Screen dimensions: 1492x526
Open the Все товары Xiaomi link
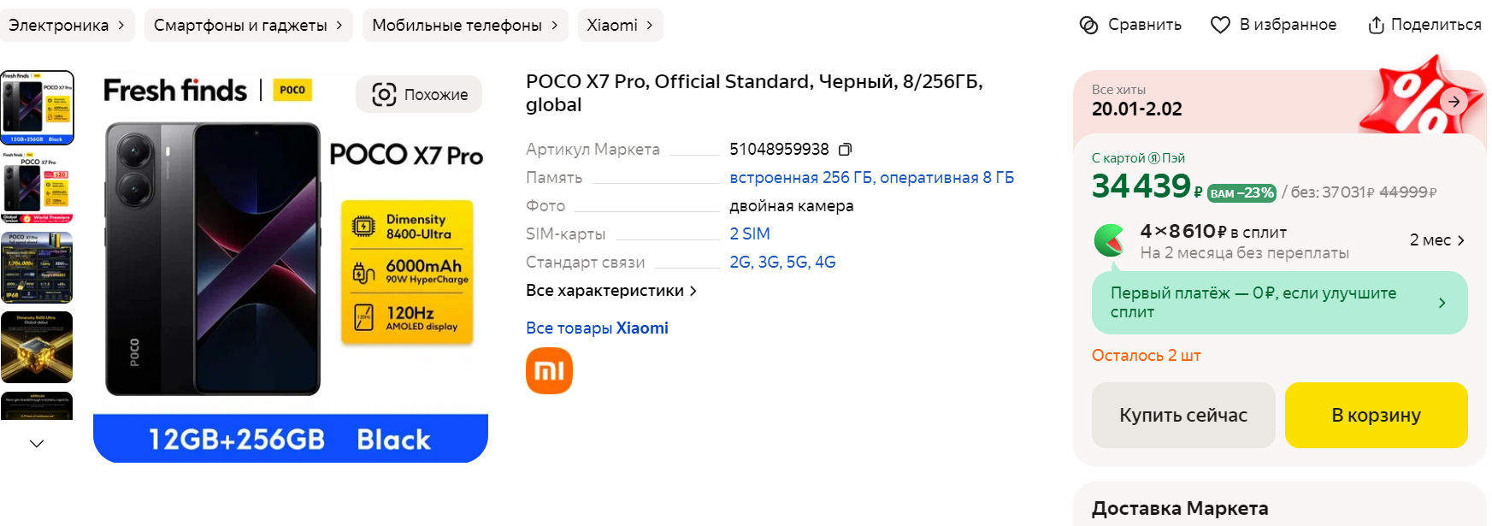[x=597, y=328]
